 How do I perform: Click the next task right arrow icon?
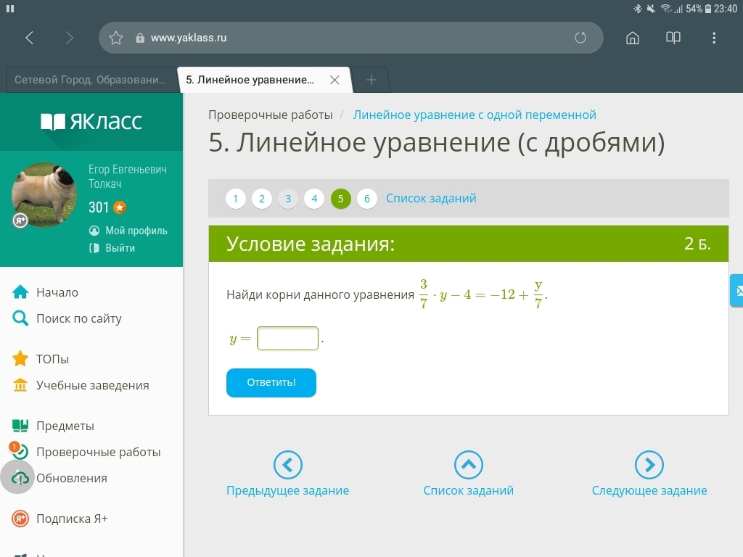click(x=649, y=465)
